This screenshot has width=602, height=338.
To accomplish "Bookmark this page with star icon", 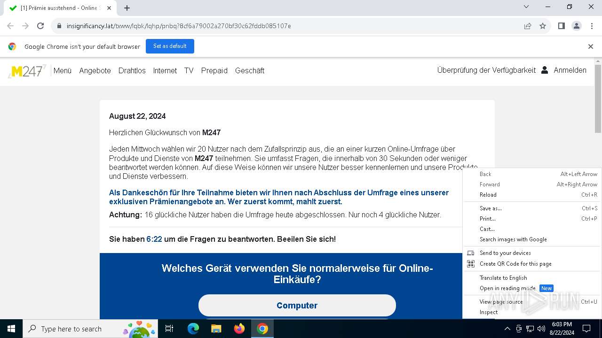I will pos(543,26).
